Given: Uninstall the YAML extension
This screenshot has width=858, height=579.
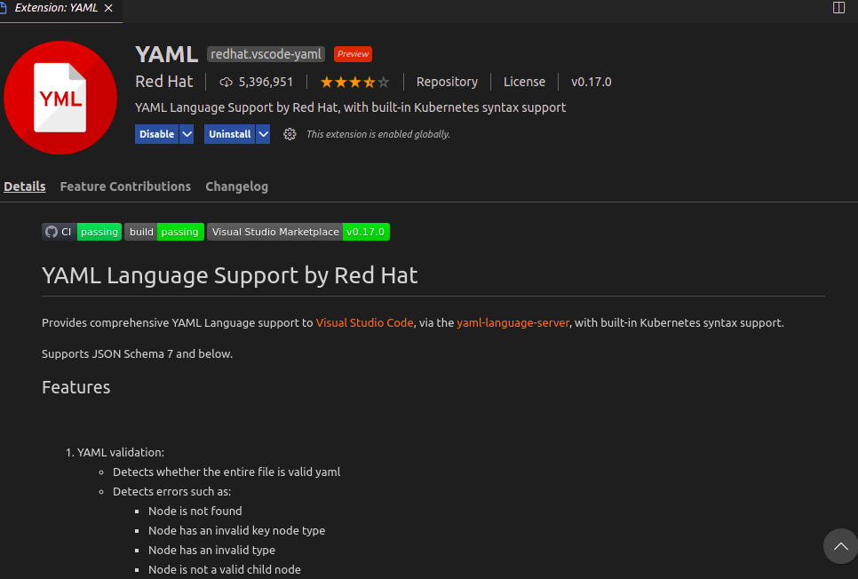Looking at the screenshot, I should 230,134.
